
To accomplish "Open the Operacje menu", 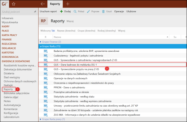I will 119,11.
